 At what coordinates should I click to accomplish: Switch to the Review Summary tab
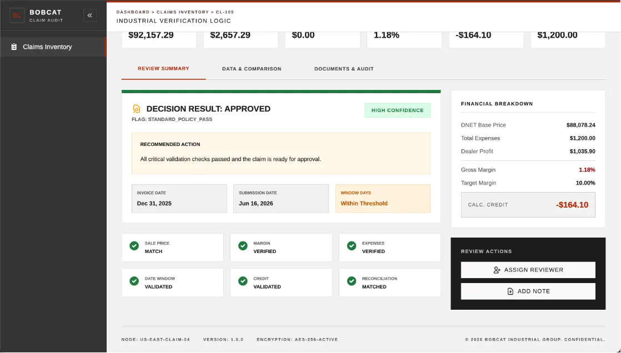point(163,69)
